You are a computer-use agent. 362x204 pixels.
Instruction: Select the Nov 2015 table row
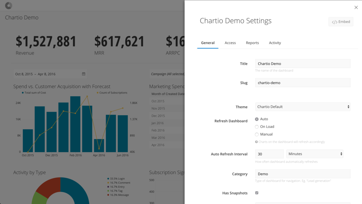coord(167,108)
